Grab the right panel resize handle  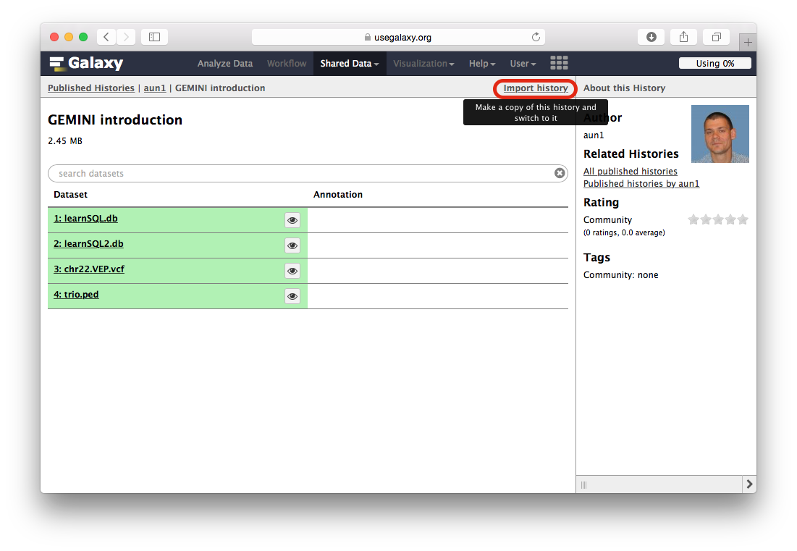pos(583,485)
